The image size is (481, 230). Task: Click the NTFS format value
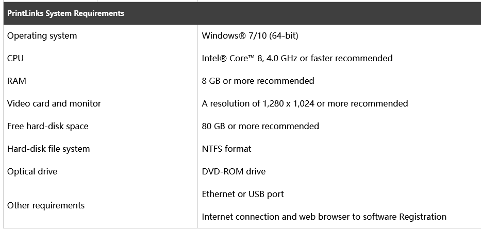pyautogui.click(x=226, y=149)
